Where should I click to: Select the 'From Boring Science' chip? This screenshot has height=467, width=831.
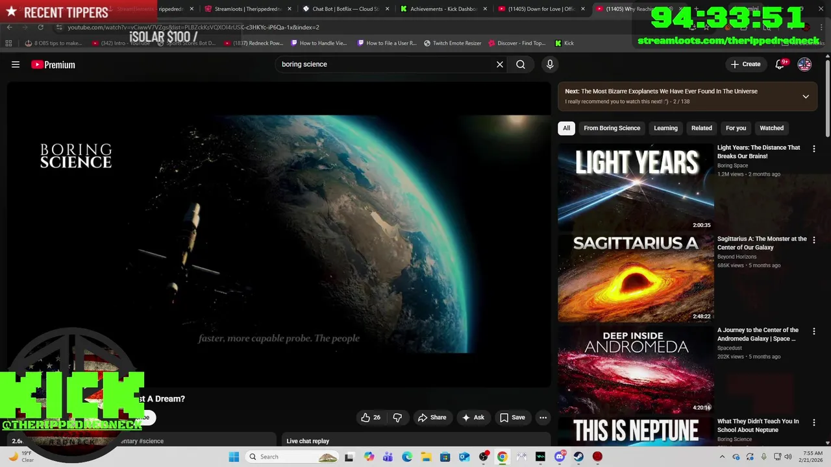[x=612, y=128]
